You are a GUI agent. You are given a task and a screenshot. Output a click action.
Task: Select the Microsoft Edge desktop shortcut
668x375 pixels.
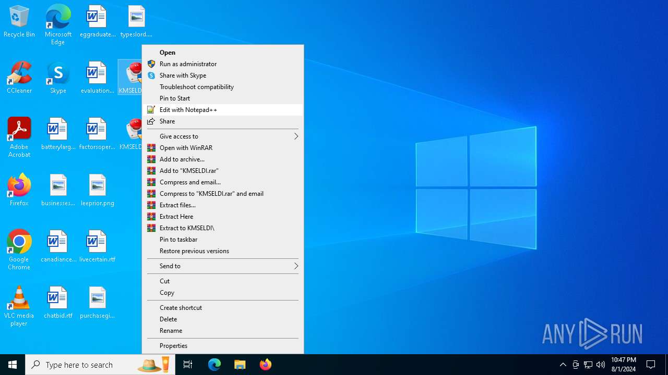(x=58, y=24)
